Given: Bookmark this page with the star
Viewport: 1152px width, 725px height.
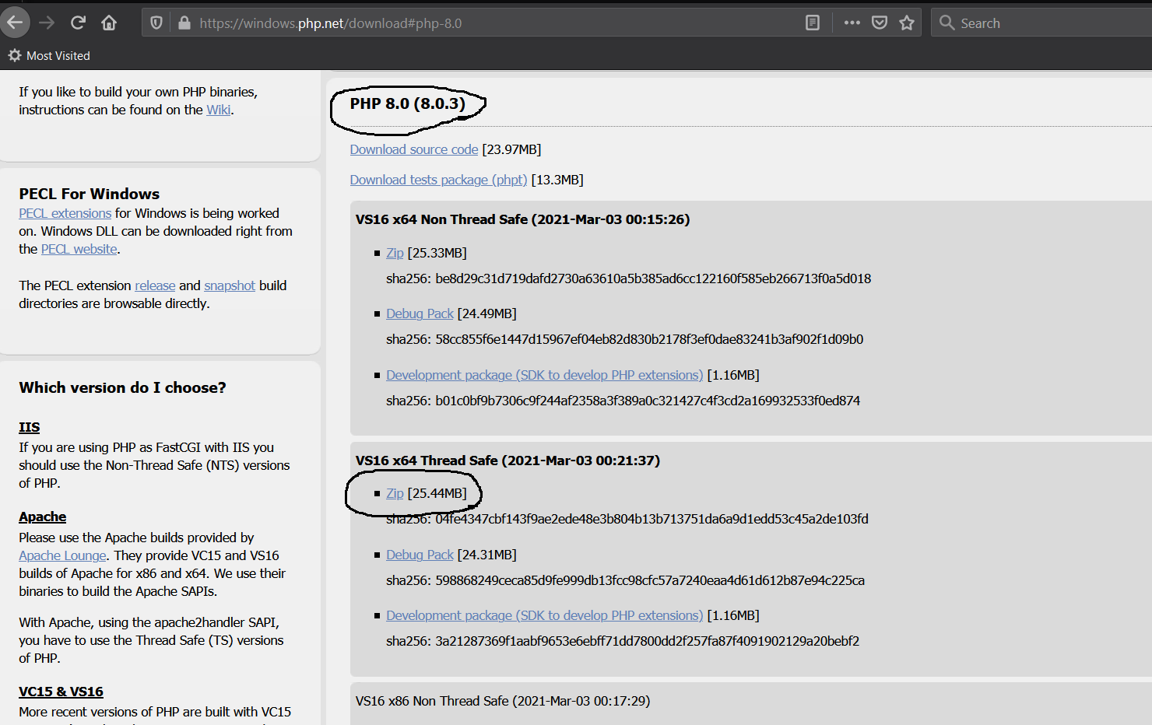Looking at the screenshot, I should [907, 23].
